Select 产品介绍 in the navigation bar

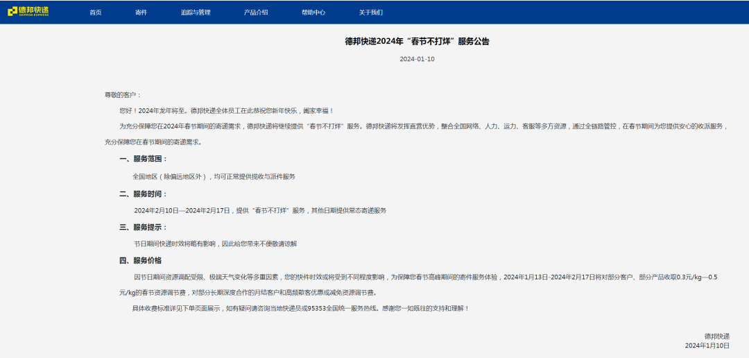coord(256,12)
